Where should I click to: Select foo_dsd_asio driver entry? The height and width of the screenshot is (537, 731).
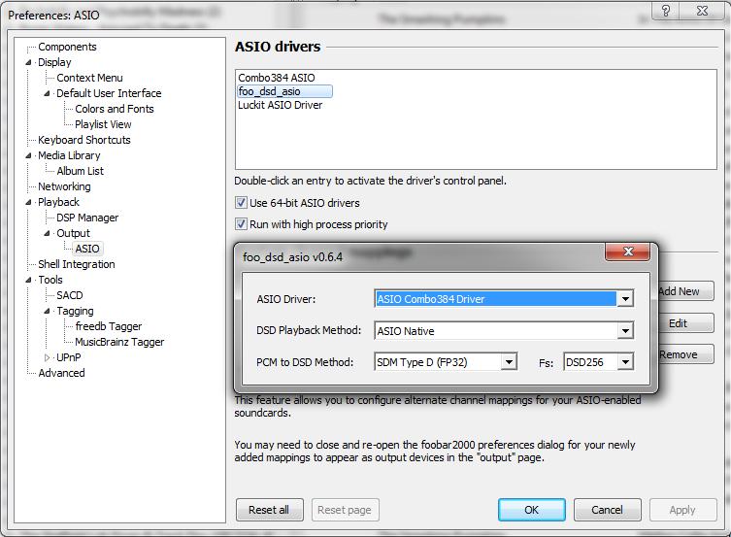pos(284,91)
